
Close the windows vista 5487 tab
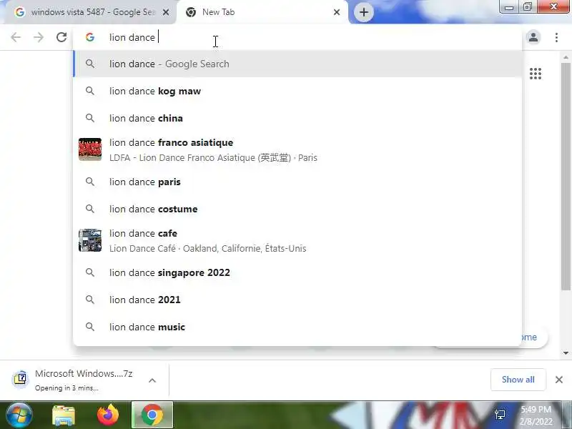coord(166,12)
